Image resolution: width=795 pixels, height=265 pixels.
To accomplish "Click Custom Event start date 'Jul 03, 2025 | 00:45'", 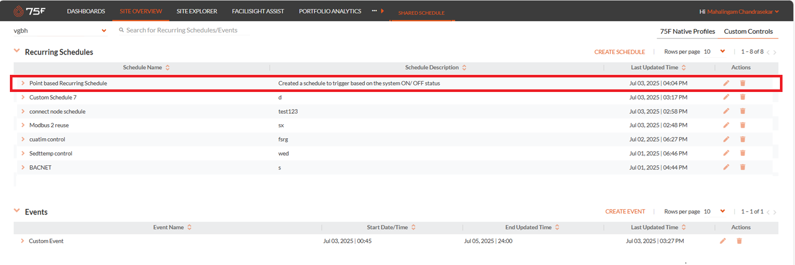I will pyautogui.click(x=349, y=241).
